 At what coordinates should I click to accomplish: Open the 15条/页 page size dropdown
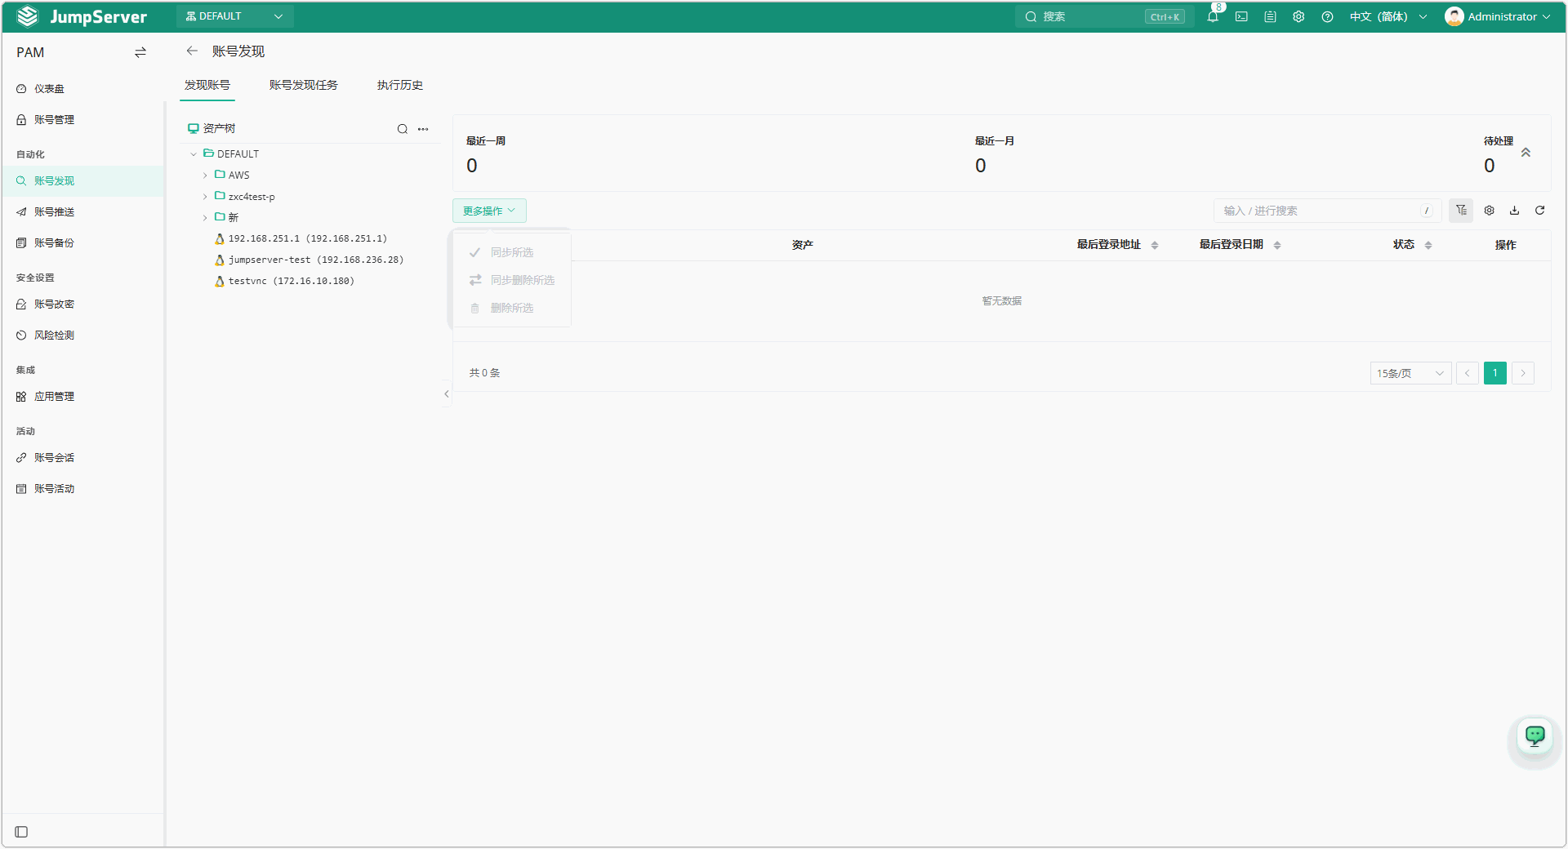[1410, 373]
